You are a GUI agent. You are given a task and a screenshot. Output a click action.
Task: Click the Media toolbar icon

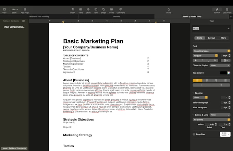click(x=111, y=10)
